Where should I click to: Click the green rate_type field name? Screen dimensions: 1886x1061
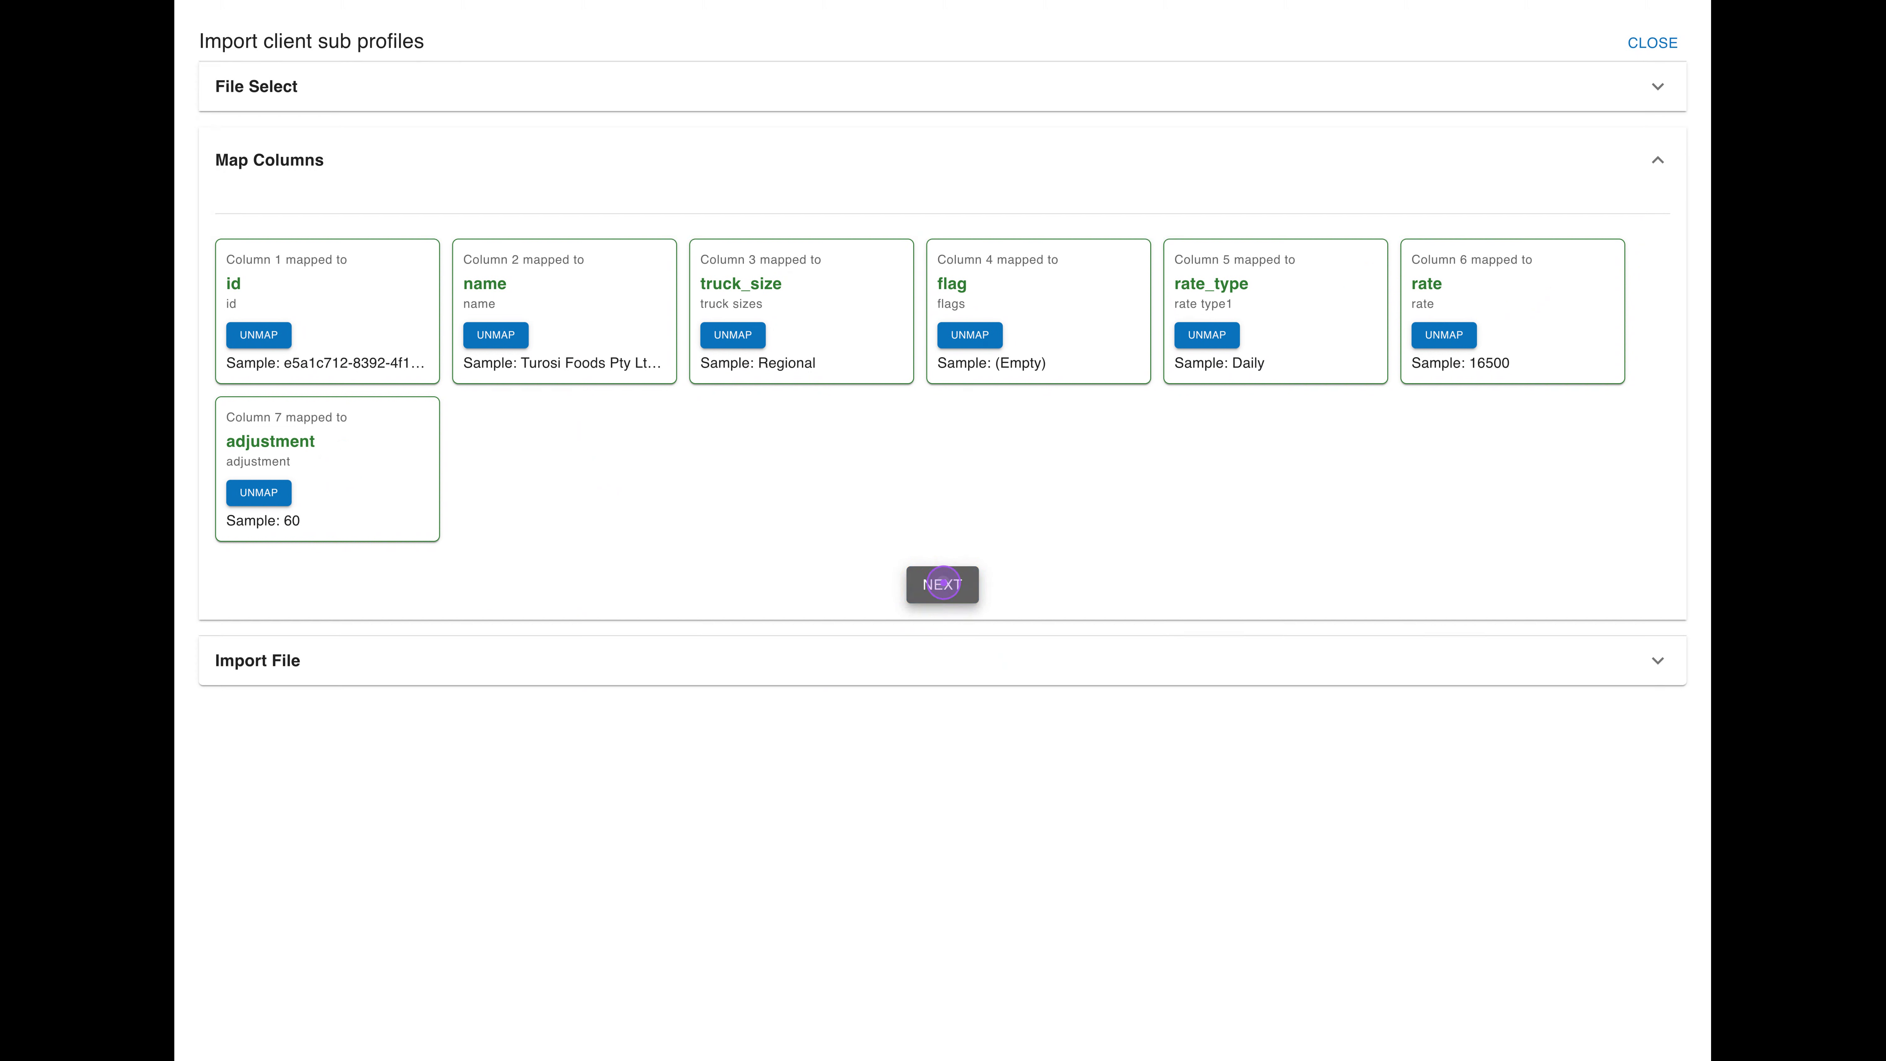click(x=1211, y=284)
